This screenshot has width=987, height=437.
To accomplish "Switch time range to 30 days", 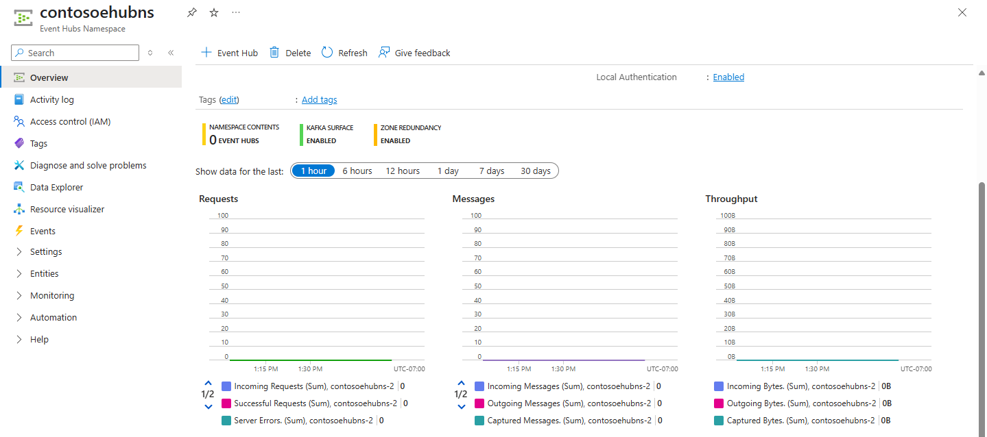I will (535, 171).
